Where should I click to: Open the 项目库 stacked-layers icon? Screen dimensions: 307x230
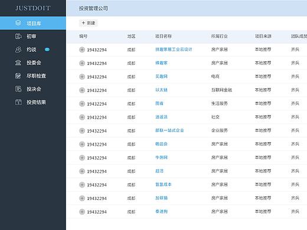pyautogui.click(x=18, y=23)
